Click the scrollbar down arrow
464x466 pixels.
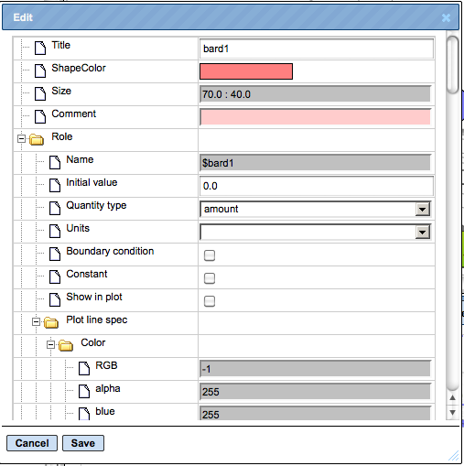453,412
